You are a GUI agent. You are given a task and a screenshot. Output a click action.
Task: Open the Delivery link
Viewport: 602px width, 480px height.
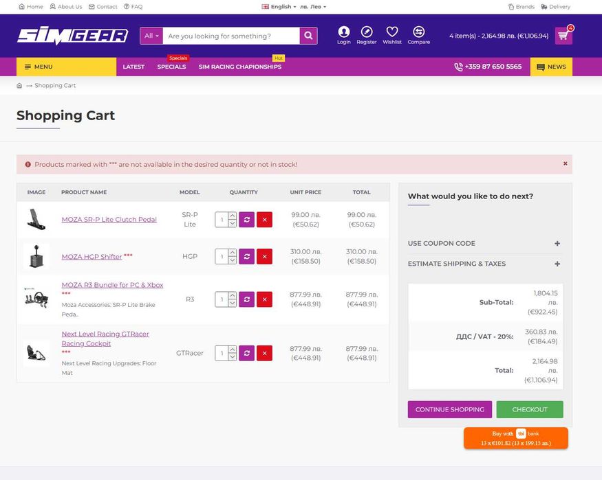pyautogui.click(x=555, y=6)
